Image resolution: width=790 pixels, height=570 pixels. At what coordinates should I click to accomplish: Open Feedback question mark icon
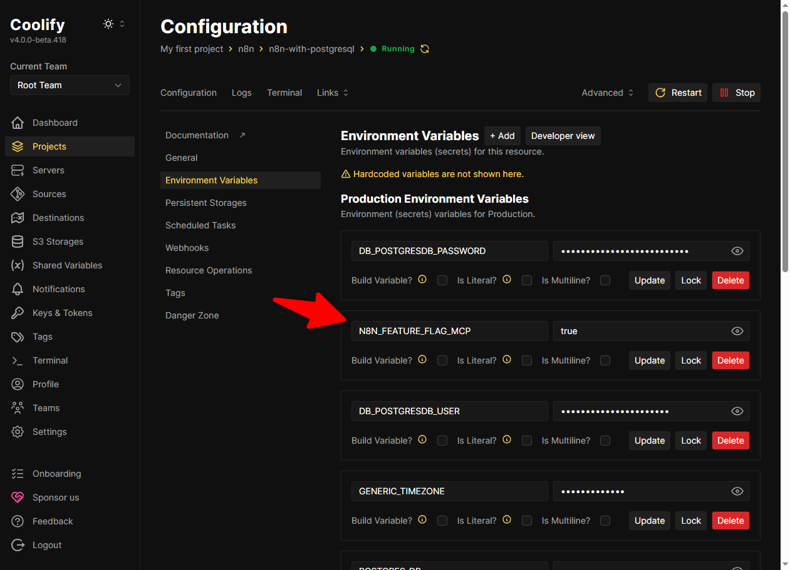click(18, 521)
